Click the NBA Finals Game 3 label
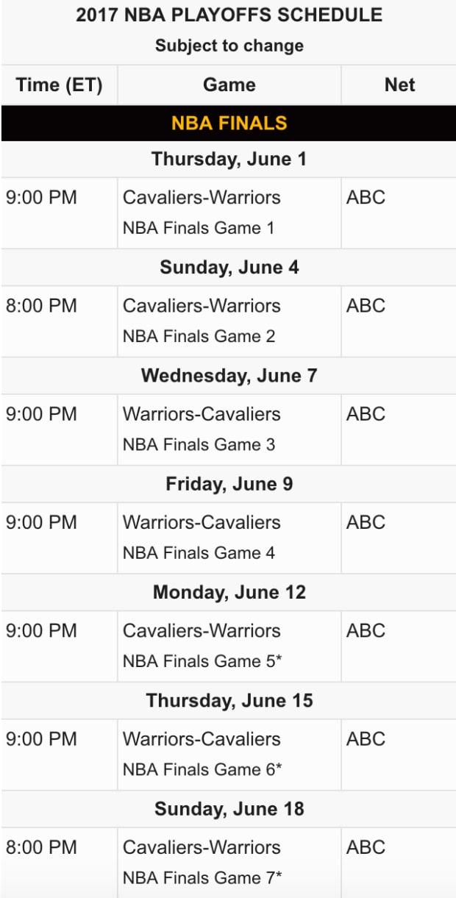 coord(199,444)
